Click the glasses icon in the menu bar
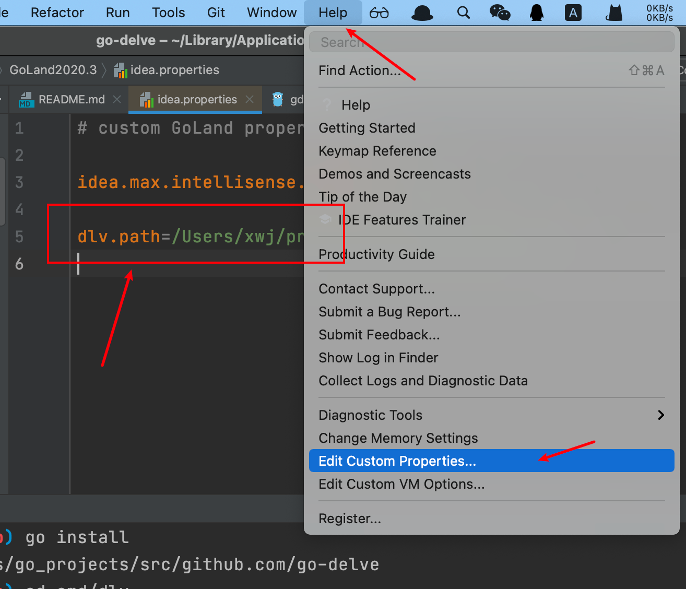Viewport: 686px width, 589px height. pyautogui.click(x=379, y=13)
